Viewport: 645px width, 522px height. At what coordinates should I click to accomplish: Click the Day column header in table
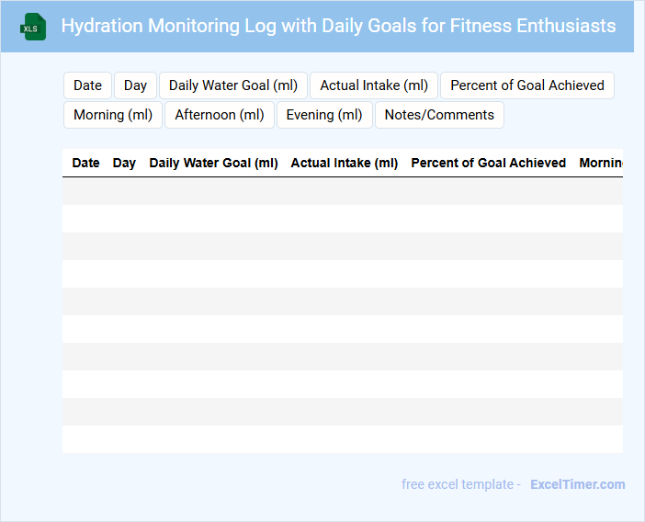(124, 163)
